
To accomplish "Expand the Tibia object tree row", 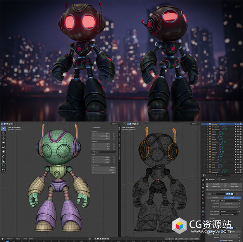I will (208, 165).
